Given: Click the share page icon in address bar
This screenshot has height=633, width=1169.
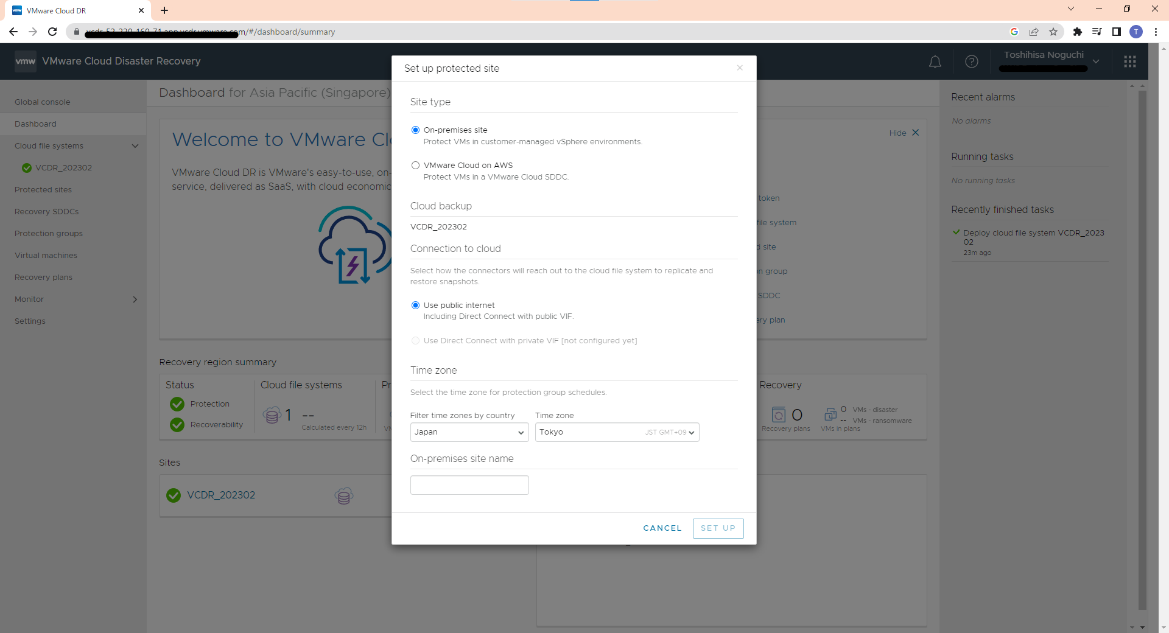Looking at the screenshot, I should pyautogui.click(x=1034, y=32).
